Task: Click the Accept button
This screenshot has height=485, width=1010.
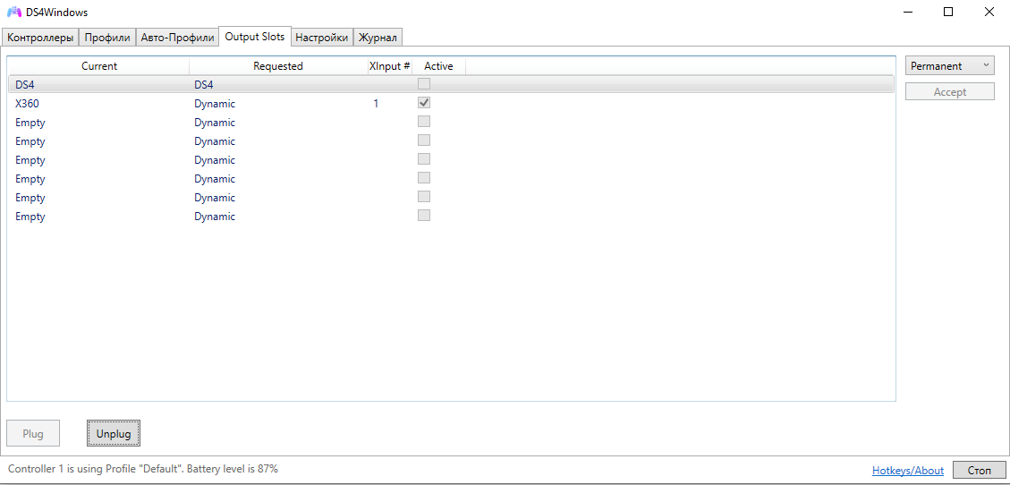Action: [x=950, y=91]
